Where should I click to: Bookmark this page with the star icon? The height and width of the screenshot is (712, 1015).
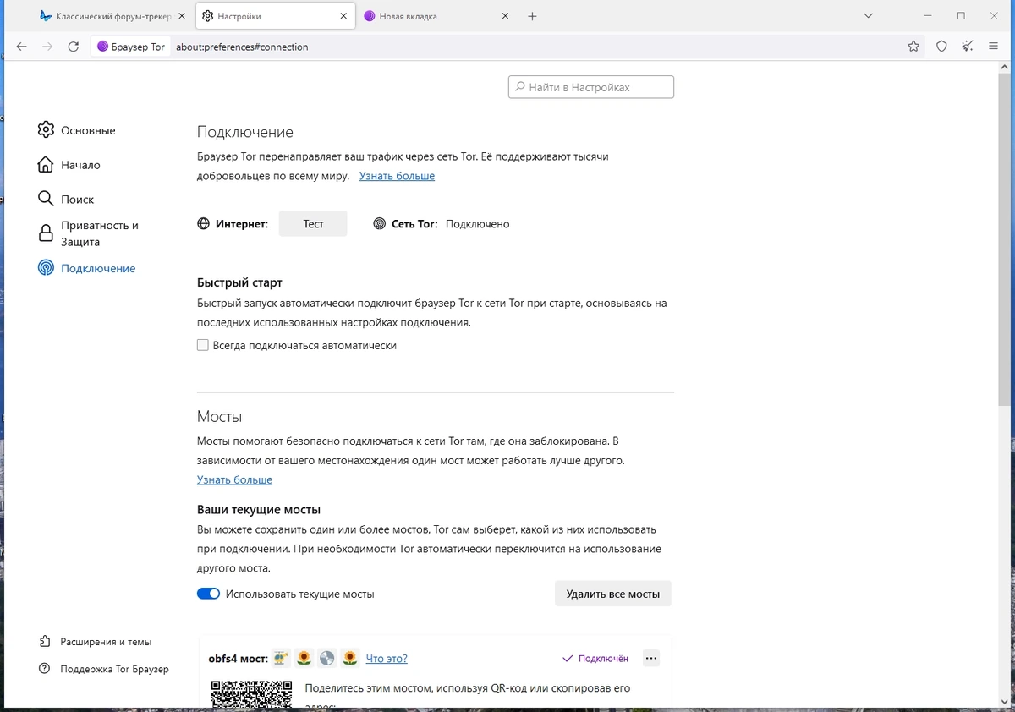[913, 47]
